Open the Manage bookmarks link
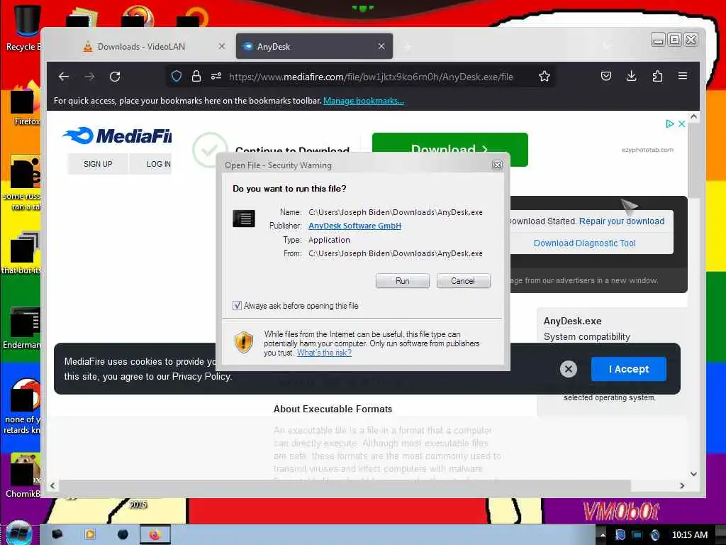The image size is (726, 545). coord(364,101)
